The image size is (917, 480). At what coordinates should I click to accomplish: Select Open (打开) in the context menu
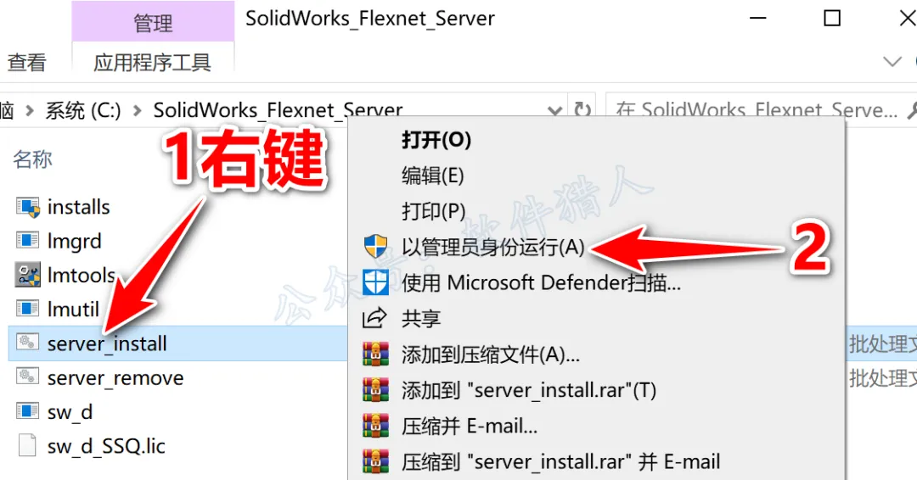pos(436,140)
